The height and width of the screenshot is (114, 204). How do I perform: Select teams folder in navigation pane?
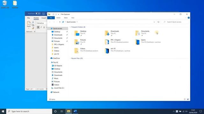tap(56, 47)
